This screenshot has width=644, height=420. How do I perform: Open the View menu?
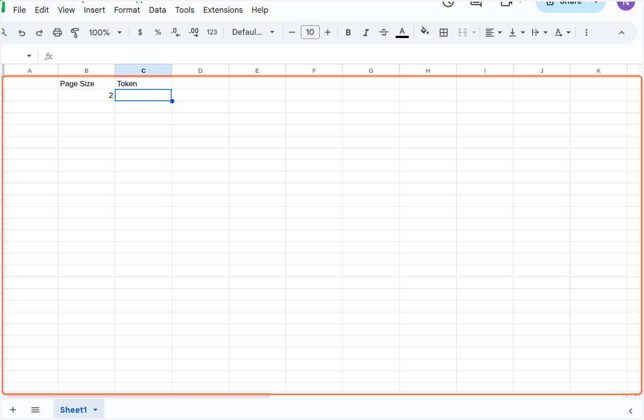coord(67,10)
